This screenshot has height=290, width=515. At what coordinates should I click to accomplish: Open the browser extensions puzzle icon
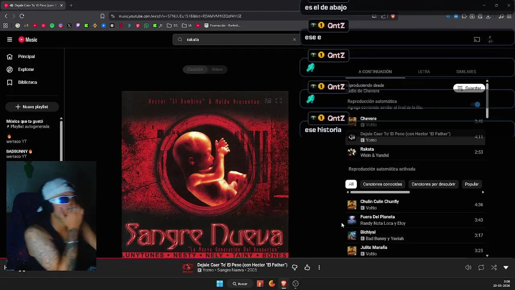point(464,17)
